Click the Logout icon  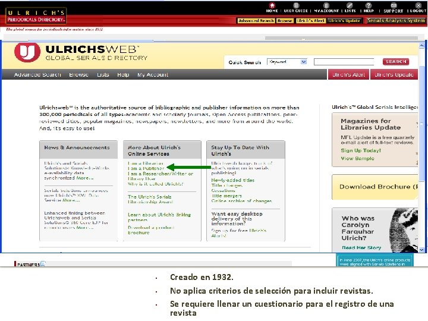pos(418,5)
